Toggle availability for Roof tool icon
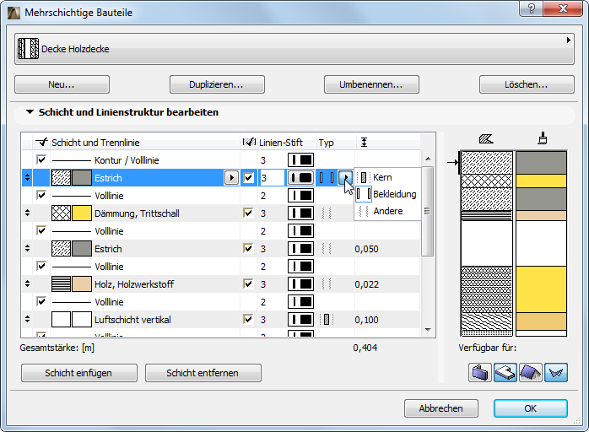589x432 pixels. (531, 373)
